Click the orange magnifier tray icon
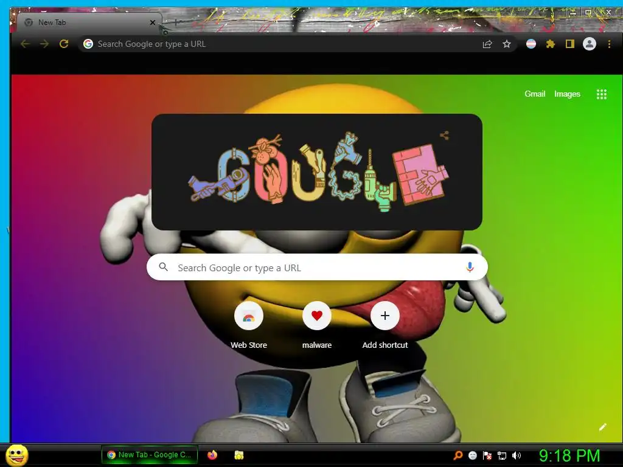The image size is (623, 467). 458,455
